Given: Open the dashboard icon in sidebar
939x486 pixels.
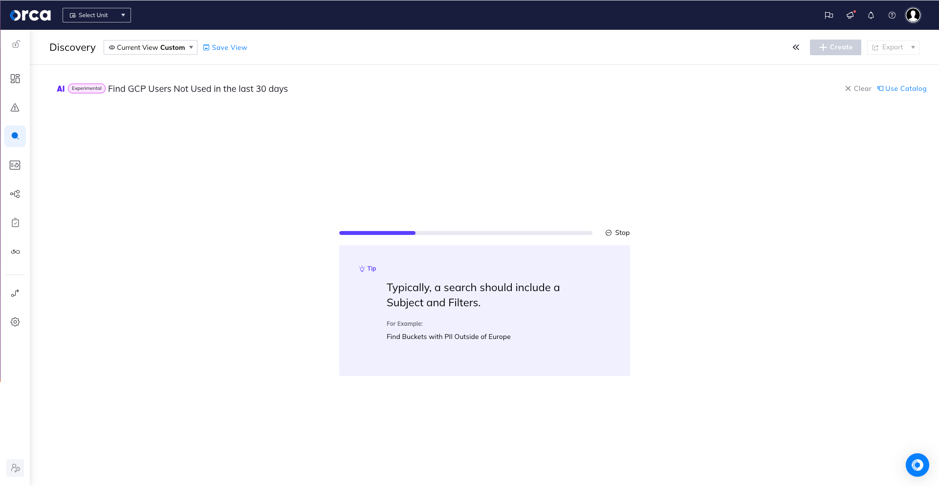Looking at the screenshot, I should tap(15, 79).
